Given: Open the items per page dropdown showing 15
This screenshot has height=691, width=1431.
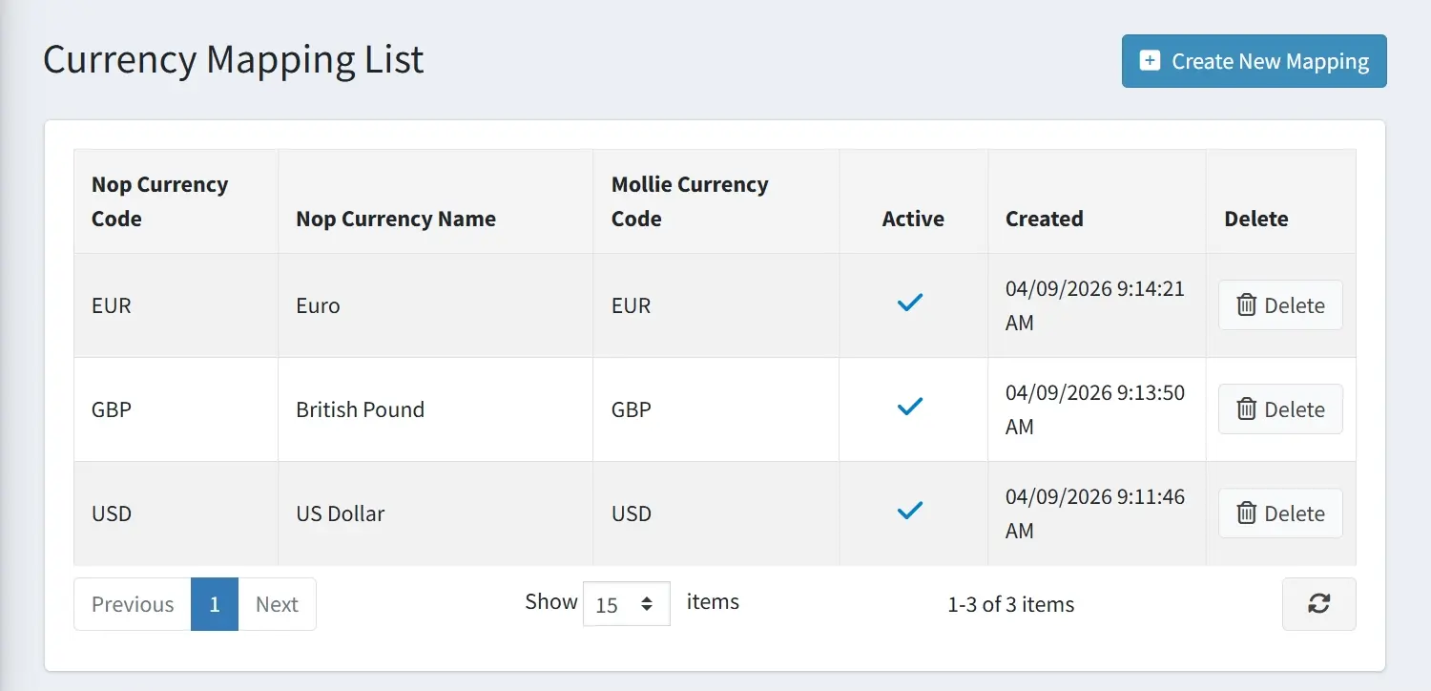Looking at the screenshot, I should coord(626,604).
